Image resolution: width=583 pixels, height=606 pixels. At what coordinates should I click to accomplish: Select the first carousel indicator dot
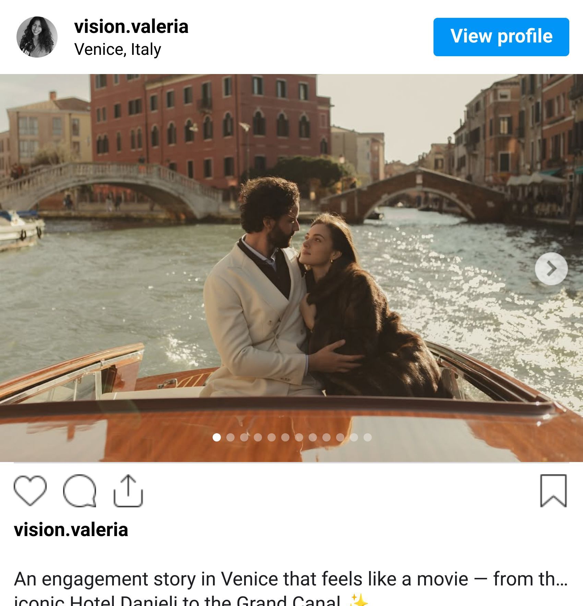217,437
